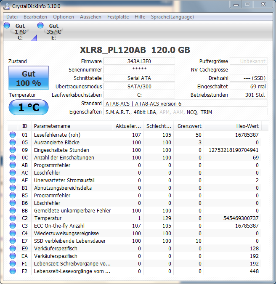Viewport: 276px width, 284px height.
Task: Click status dot for F1 Lebenszeit-Schreibvorgänge
Action: 13,263
